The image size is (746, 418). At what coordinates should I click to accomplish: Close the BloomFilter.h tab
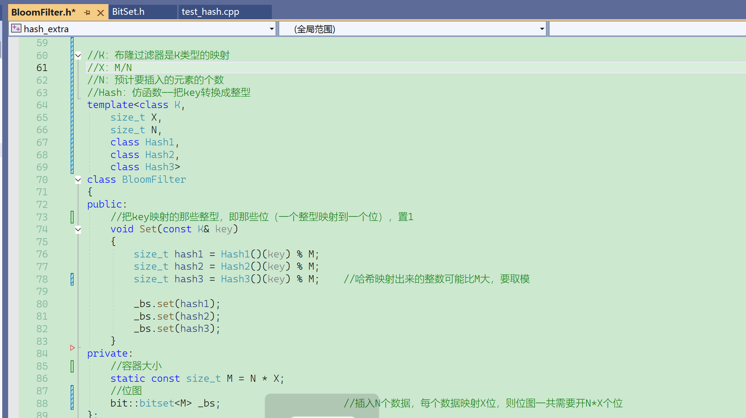coord(100,13)
